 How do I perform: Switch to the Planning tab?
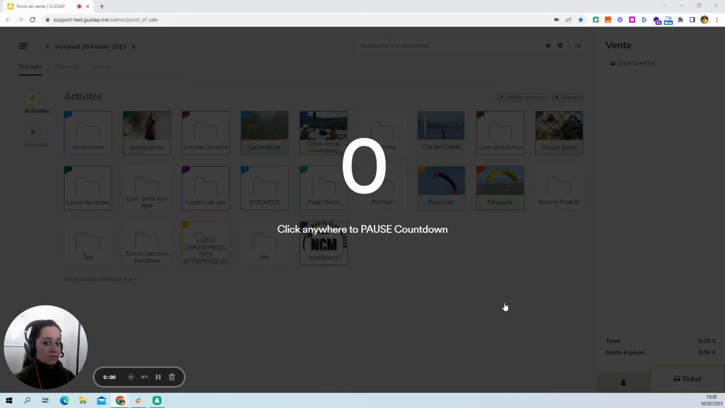coord(66,67)
